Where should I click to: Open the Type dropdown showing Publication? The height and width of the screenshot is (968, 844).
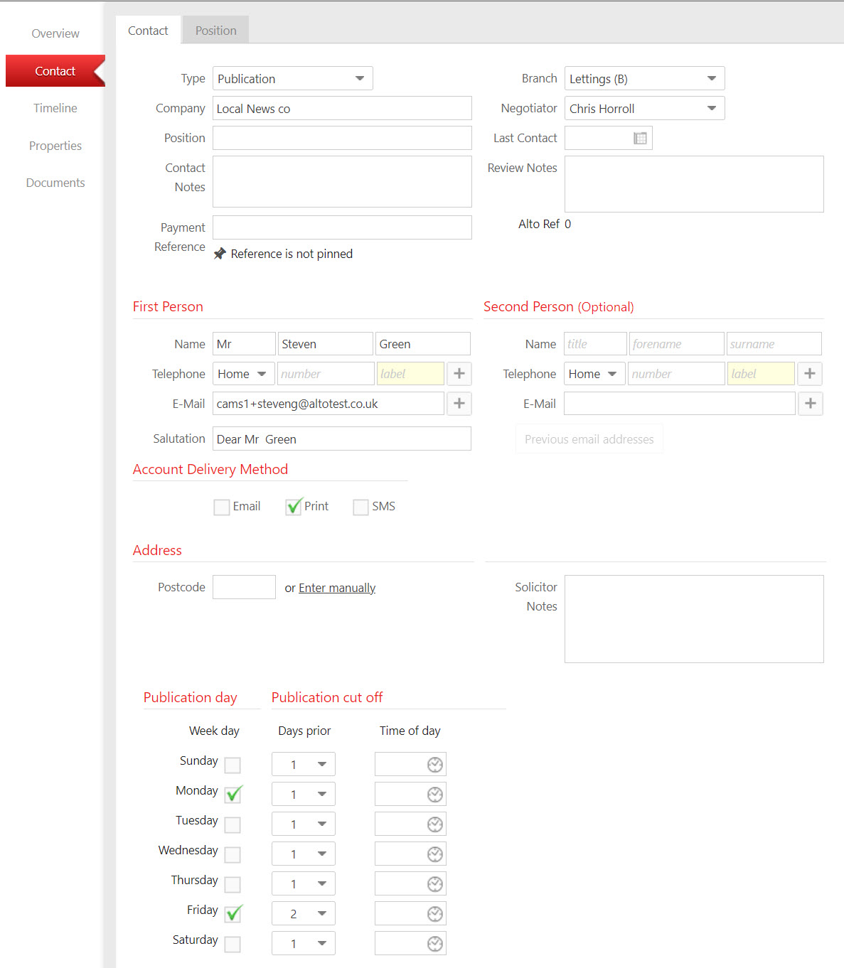293,79
